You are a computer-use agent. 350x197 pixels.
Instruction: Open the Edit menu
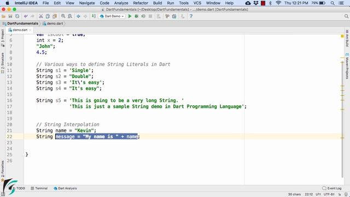pos(57,3)
